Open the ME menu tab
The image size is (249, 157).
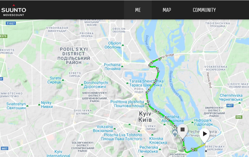coord(138,10)
